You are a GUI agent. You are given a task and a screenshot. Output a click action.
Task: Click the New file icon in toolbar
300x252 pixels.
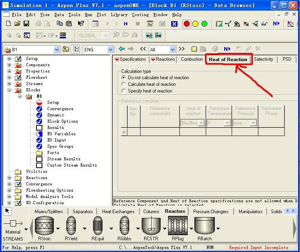[8, 24]
